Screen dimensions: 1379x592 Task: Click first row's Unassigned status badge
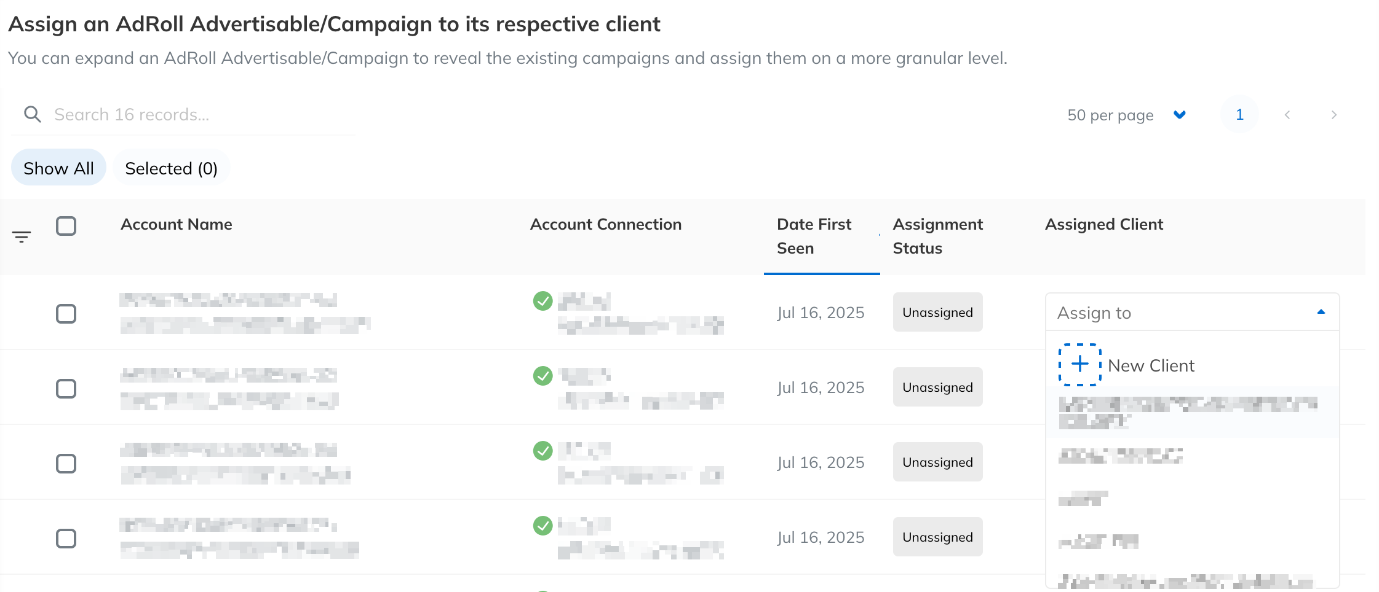point(937,312)
